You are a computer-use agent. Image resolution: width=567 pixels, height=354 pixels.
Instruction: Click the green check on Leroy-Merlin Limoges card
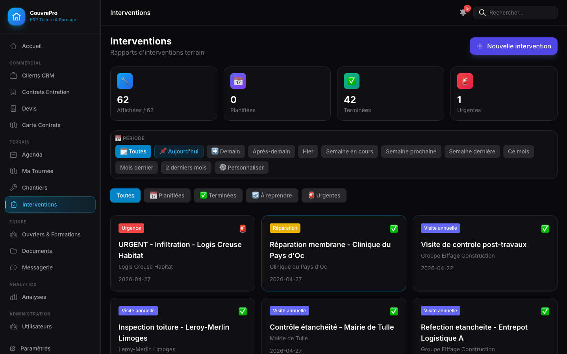pyautogui.click(x=243, y=311)
